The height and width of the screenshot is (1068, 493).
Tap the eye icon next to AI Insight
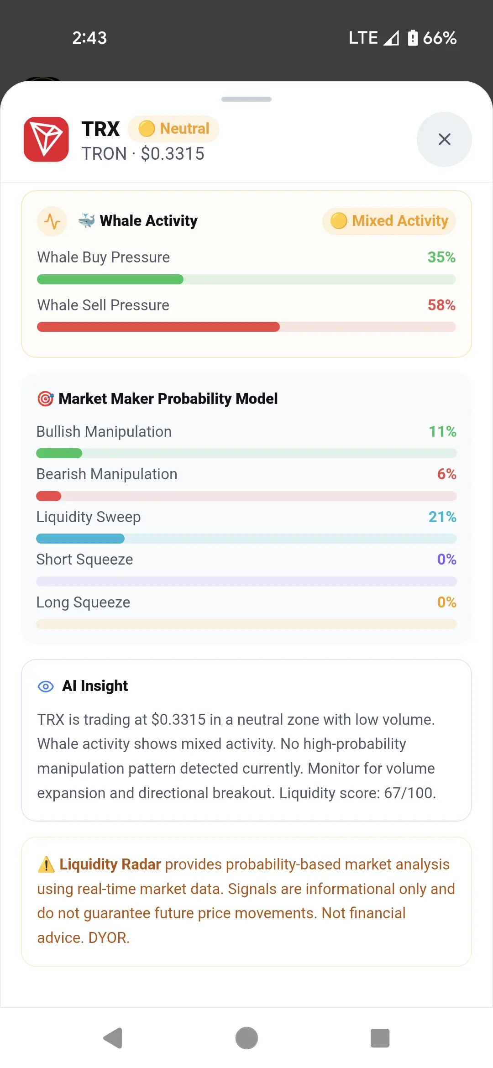click(46, 686)
